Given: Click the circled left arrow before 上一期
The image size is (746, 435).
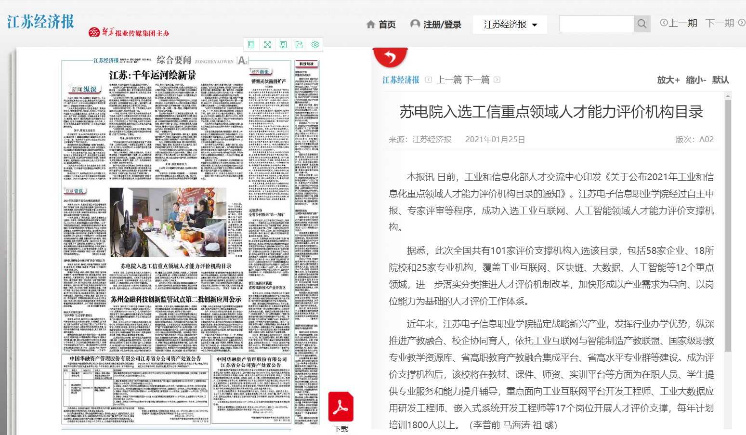Looking at the screenshot, I should (x=664, y=23).
